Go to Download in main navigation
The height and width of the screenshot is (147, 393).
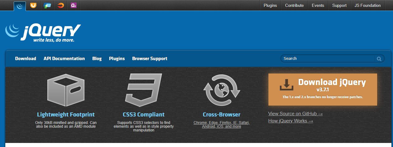click(x=26, y=59)
